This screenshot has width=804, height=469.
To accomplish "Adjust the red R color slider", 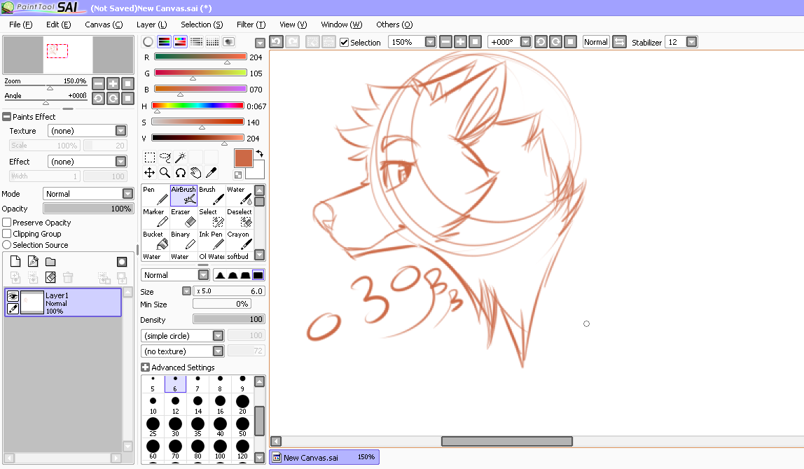I will pyautogui.click(x=200, y=57).
